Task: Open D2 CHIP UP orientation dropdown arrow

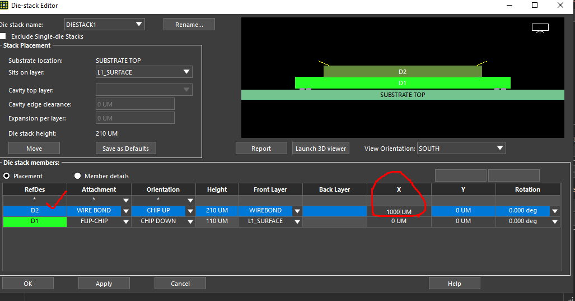Action: click(x=190, y=211)
